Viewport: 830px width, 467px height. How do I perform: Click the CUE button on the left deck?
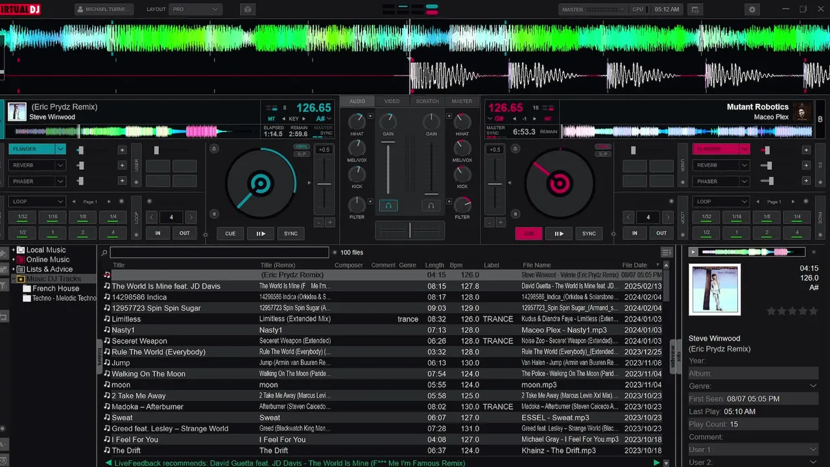[230, 233]
